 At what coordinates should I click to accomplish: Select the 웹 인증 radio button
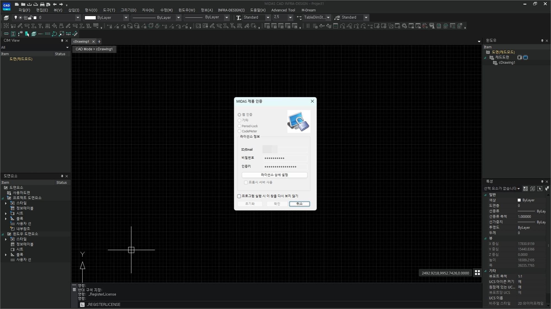coord(239,115)
